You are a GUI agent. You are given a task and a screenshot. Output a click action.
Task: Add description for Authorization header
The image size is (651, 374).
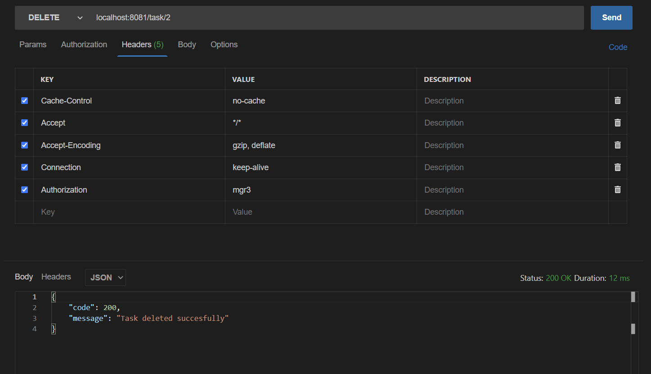click(x=513, y=189)
